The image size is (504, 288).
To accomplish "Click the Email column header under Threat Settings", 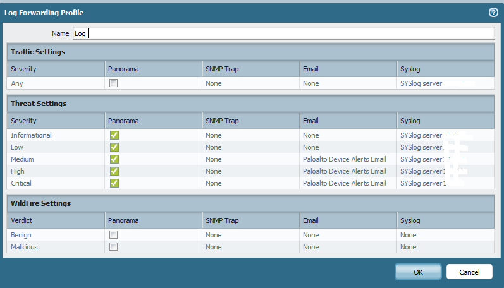I will tap(348, 121).
